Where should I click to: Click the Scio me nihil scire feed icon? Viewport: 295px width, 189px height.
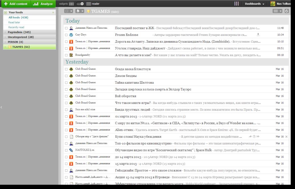coord(71,110)
